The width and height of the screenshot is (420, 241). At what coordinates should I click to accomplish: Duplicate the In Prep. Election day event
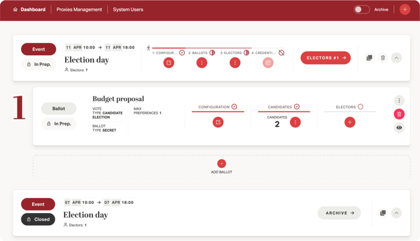coord(369,58)
